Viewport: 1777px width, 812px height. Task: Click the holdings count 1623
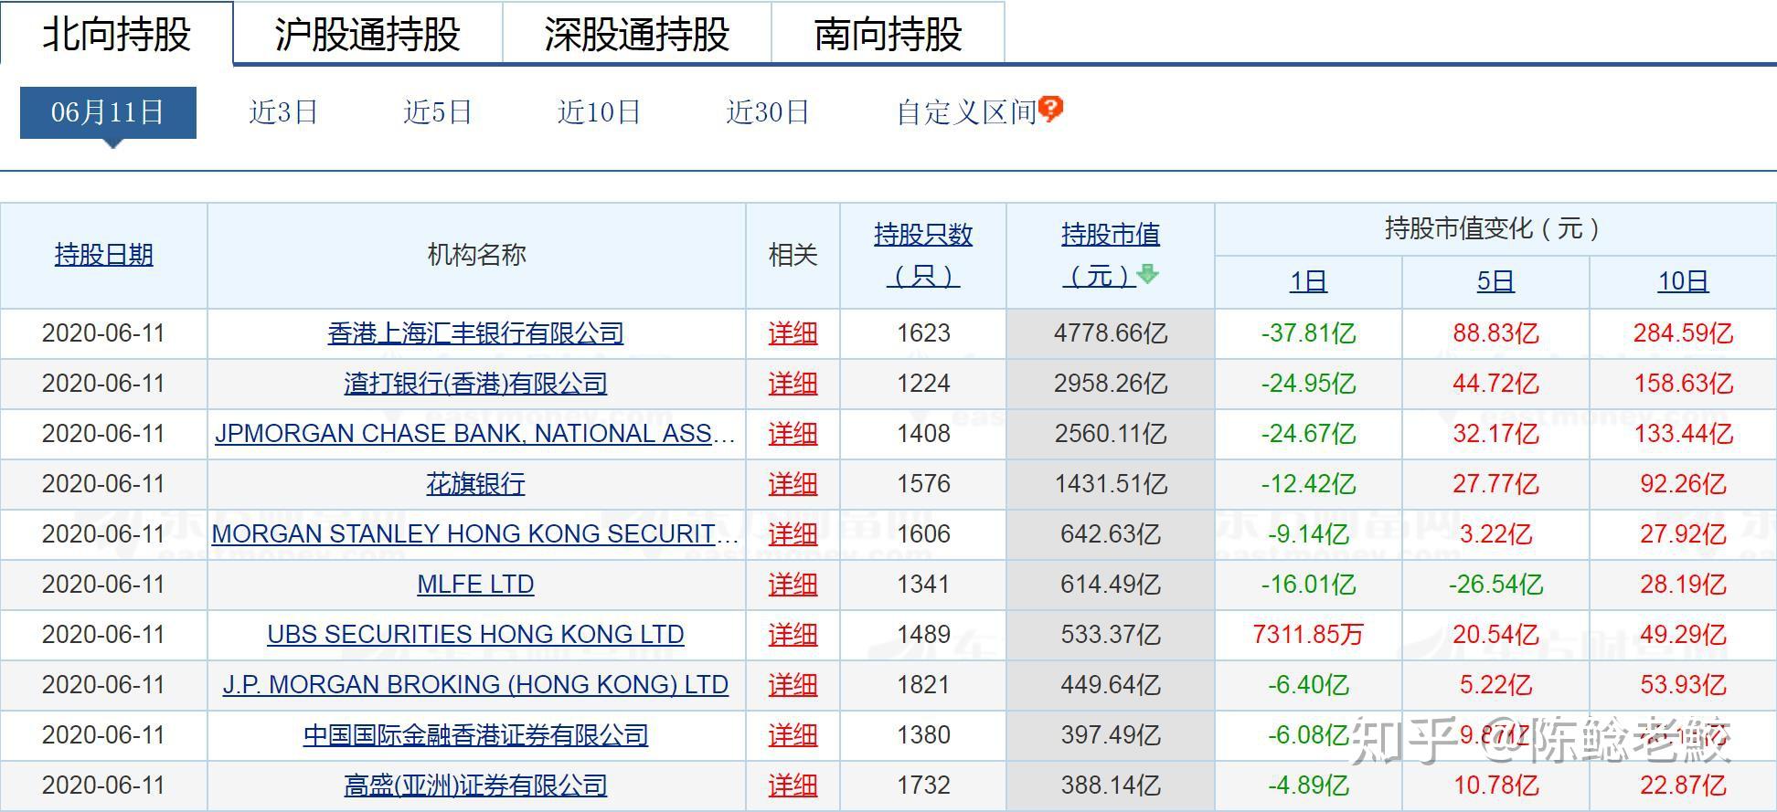point(923,333)
